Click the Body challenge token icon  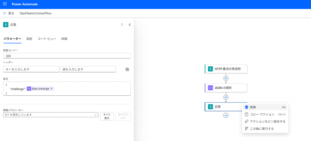pyautogui.click(x=29, y=89)
